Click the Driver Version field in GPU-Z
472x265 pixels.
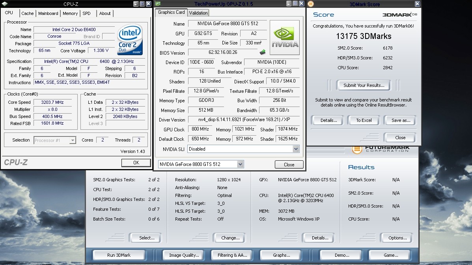click(x=244, y=120)
